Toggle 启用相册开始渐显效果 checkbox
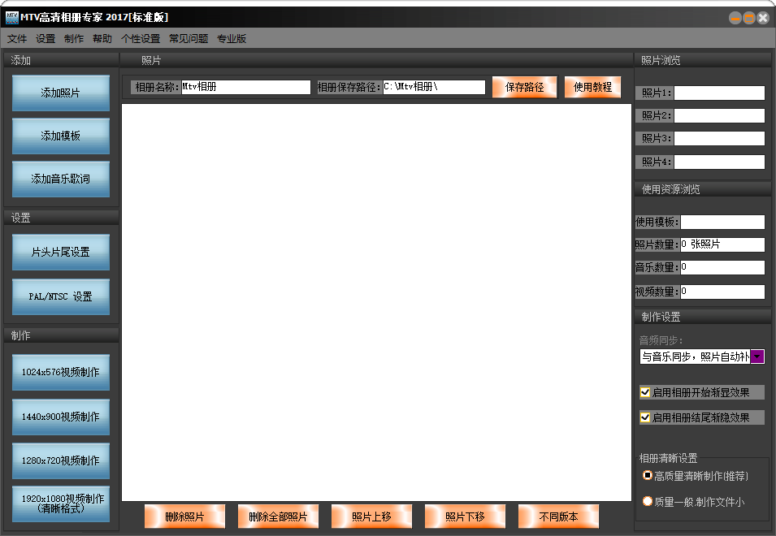The height and width of the screenshot is (536, 776). 645,392
